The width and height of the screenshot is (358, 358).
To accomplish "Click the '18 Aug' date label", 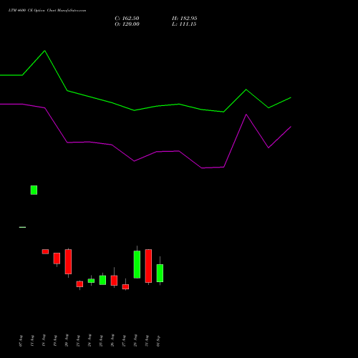I will coord(44,341).
